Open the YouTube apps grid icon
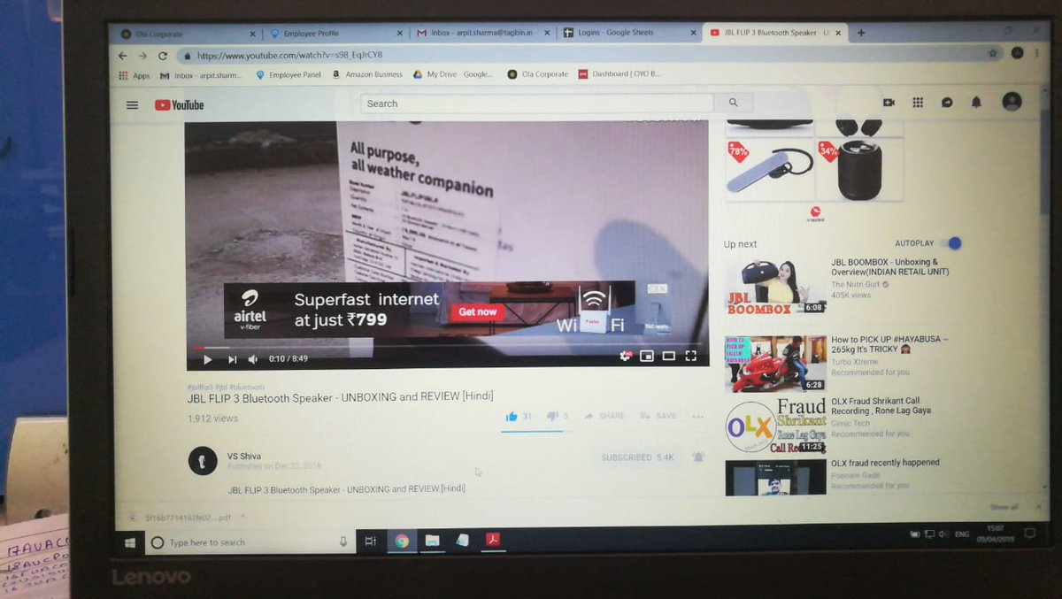This screenshot has width=1062, height=599. [918, 103]
